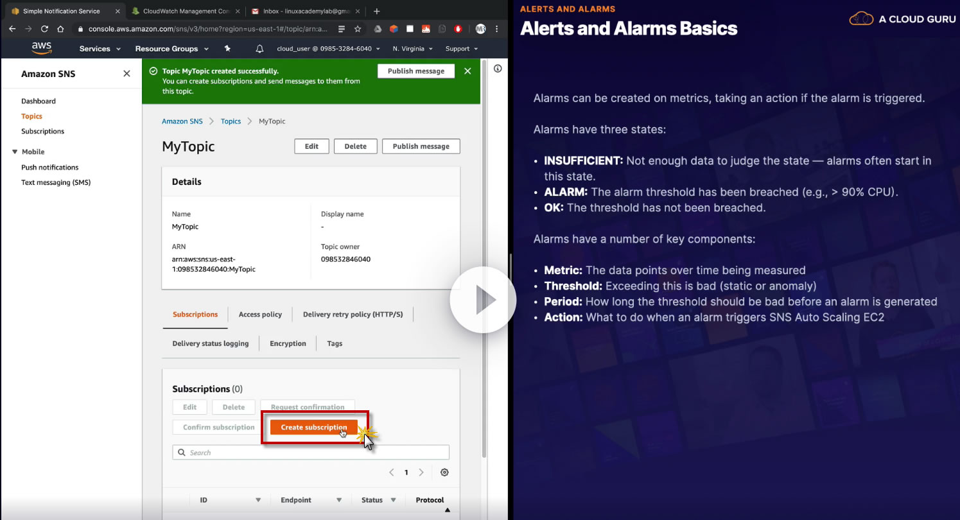
Task: Open subscriptions table settings gear
Action: [x=444, y=472]
